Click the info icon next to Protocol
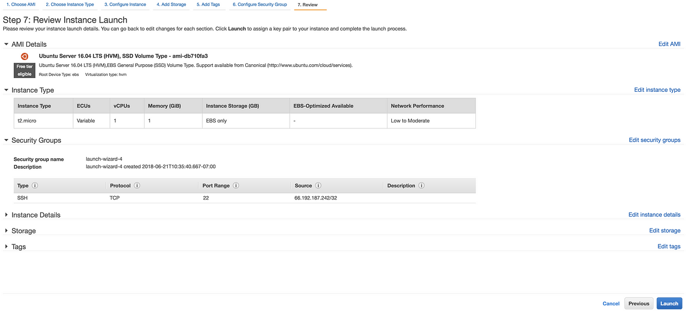 137,186
